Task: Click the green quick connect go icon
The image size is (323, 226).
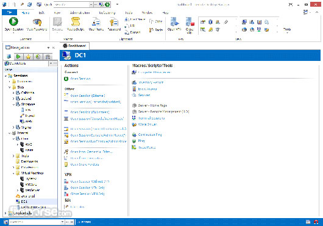Action: coord(107,4)
